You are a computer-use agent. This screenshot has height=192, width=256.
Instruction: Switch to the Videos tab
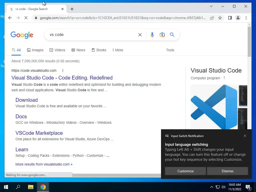point(57,50)
